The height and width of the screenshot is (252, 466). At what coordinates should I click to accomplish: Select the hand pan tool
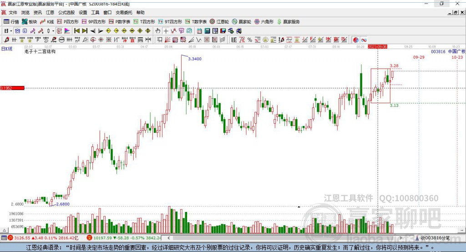click(157, 31)
